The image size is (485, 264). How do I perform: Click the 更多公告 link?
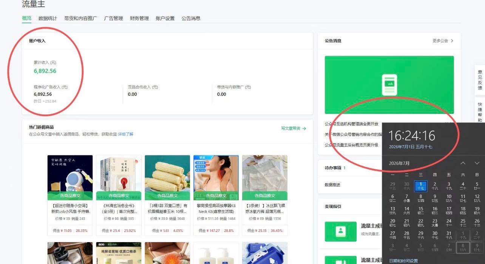(x=440, y=41)
